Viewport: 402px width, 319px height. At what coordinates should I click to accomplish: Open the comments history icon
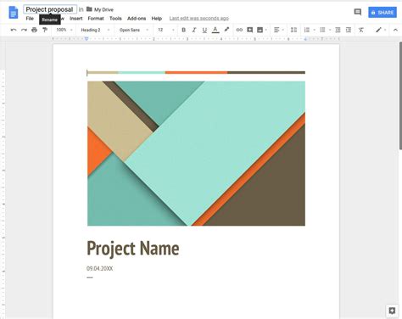pos(358,12)
